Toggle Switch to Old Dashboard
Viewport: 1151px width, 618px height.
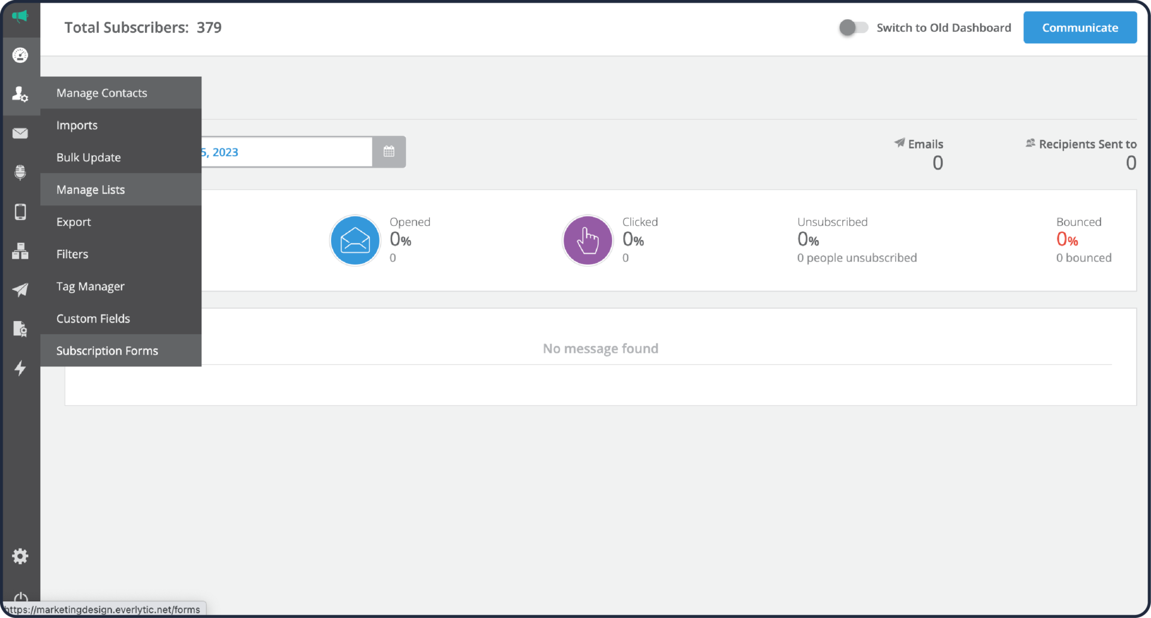852,27
